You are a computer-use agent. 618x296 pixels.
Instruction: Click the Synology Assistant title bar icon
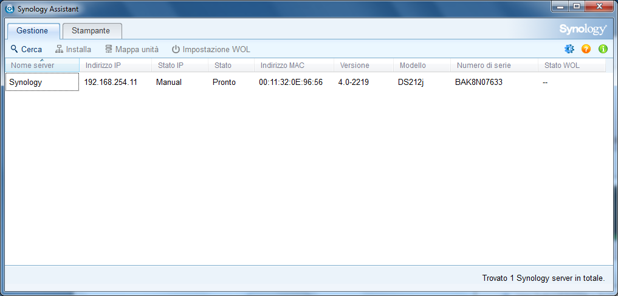pyautogui.click(x=10, y=9)
